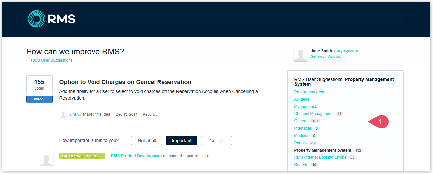Click Post a new idea...
Viewport: 433px width, 174px height.
(311, 92)
